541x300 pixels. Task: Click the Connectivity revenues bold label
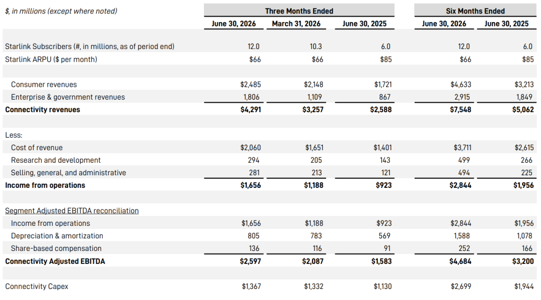point(43,110)
